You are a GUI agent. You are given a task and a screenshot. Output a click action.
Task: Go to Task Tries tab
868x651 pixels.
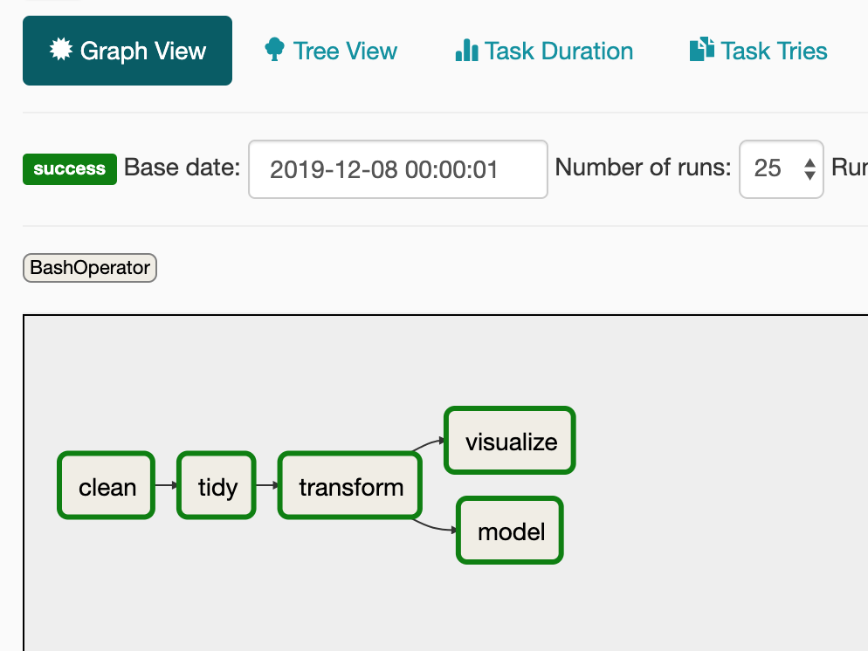pyautogui.click(x=758, y=51)
